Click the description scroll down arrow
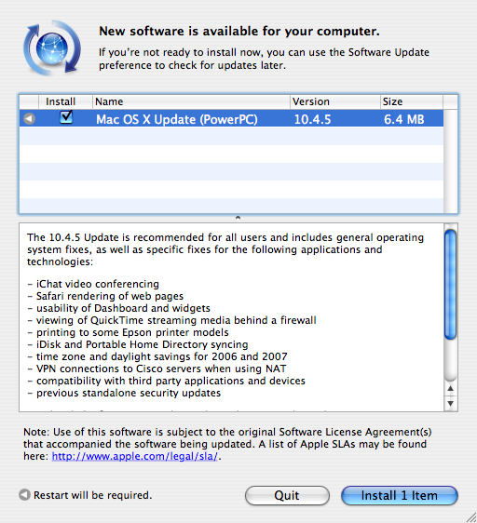This screenshot has height=523, width=477. (x=450, y=404)
